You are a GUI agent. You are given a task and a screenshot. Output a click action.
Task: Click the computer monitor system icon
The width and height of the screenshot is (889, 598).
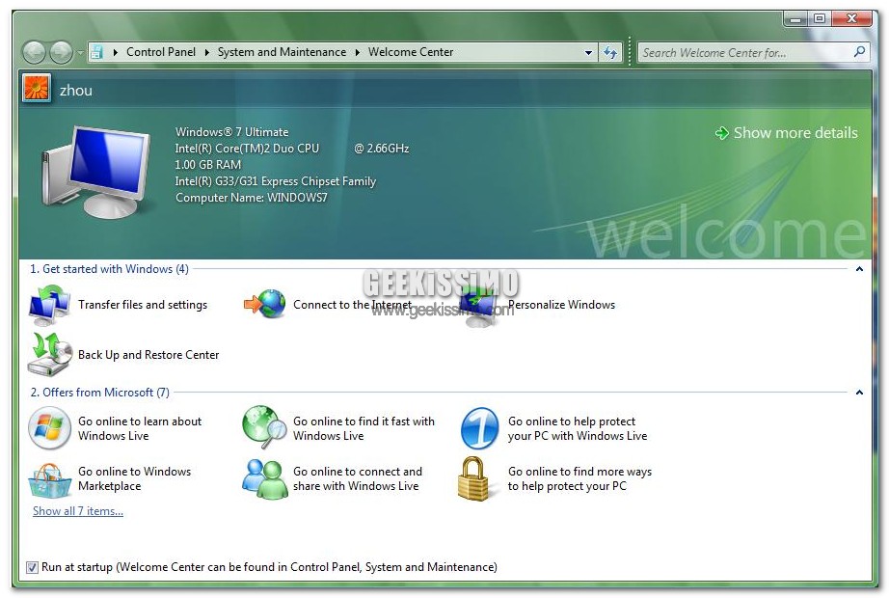97,171
